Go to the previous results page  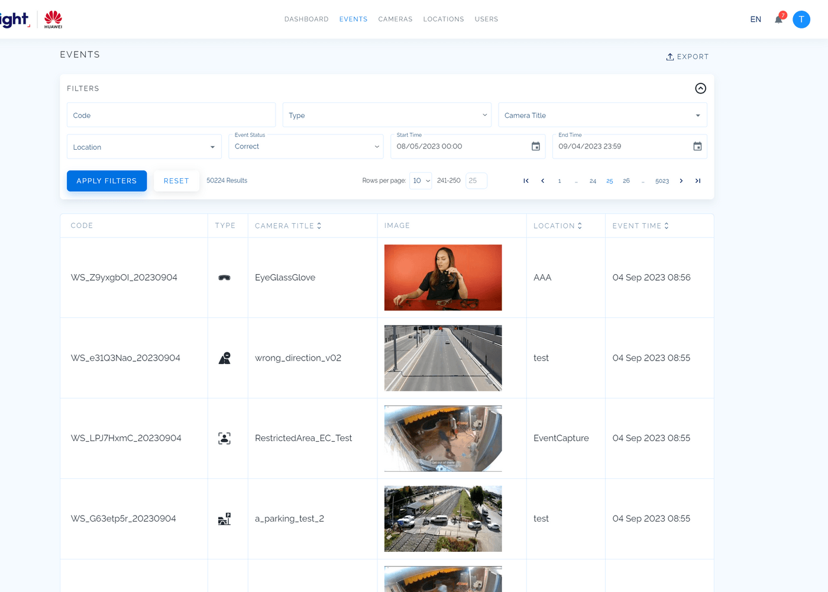point(542,181)
